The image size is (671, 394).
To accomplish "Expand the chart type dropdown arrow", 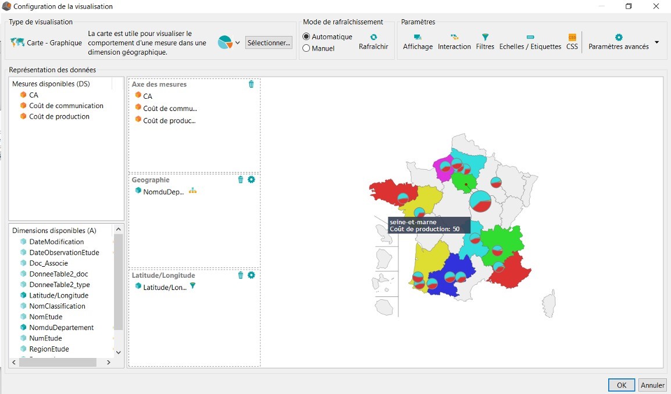I will pyautogui.click(x=237, y=43).
